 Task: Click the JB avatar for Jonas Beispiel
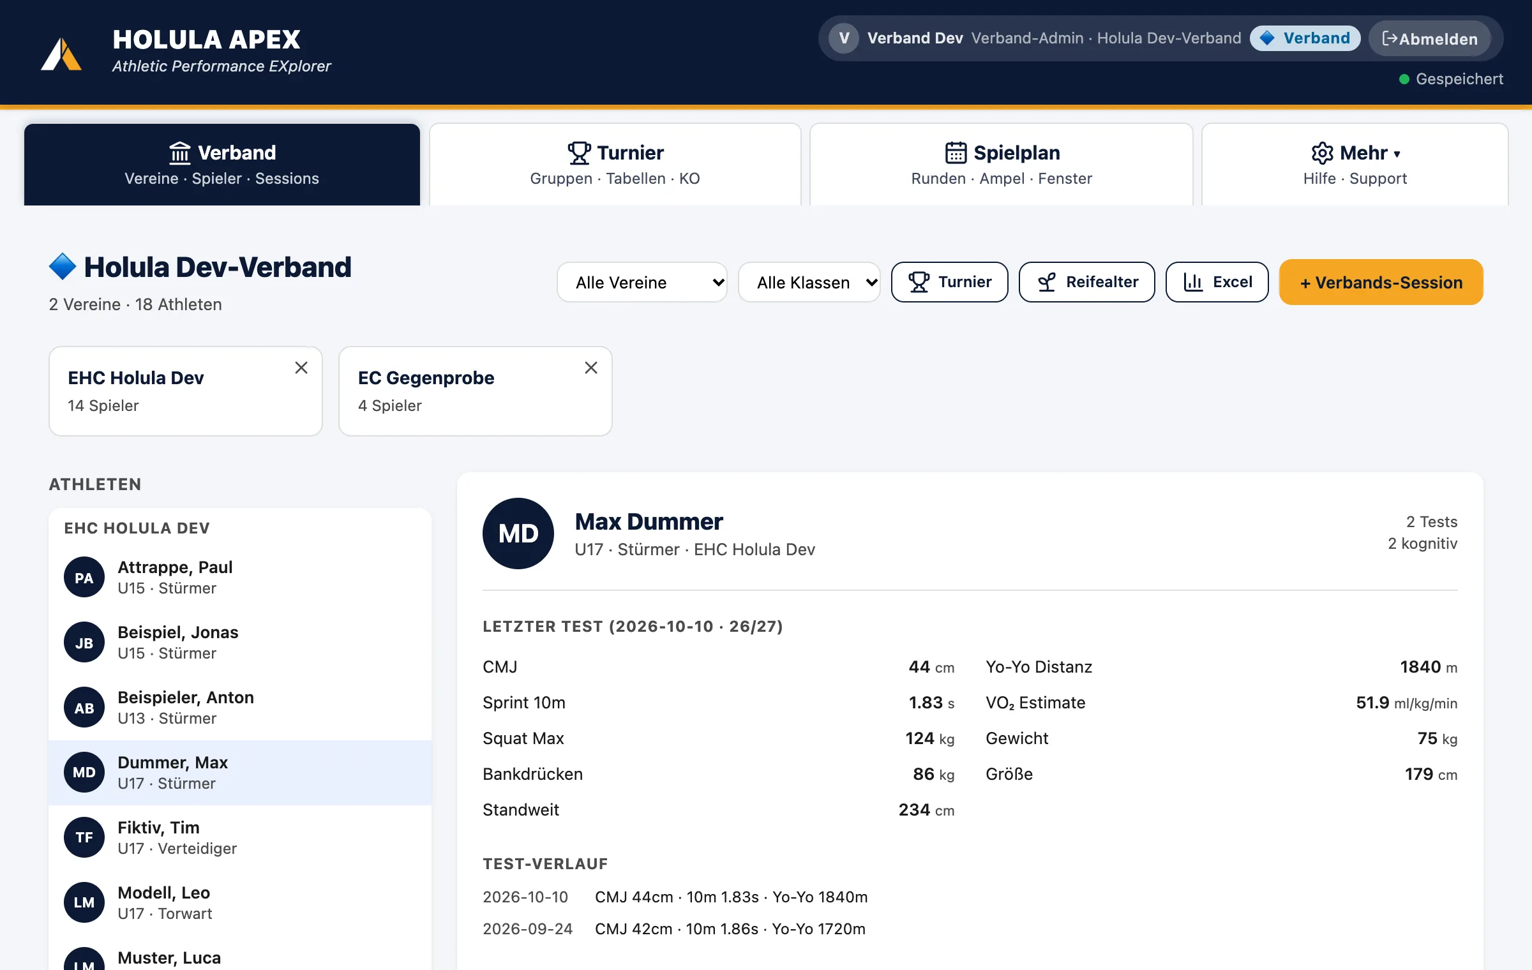click(84, 643)
